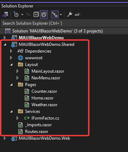Screen dimensions: 128x152
Task: Click the NavMenu.razor file icon
Action: point(27,78)
